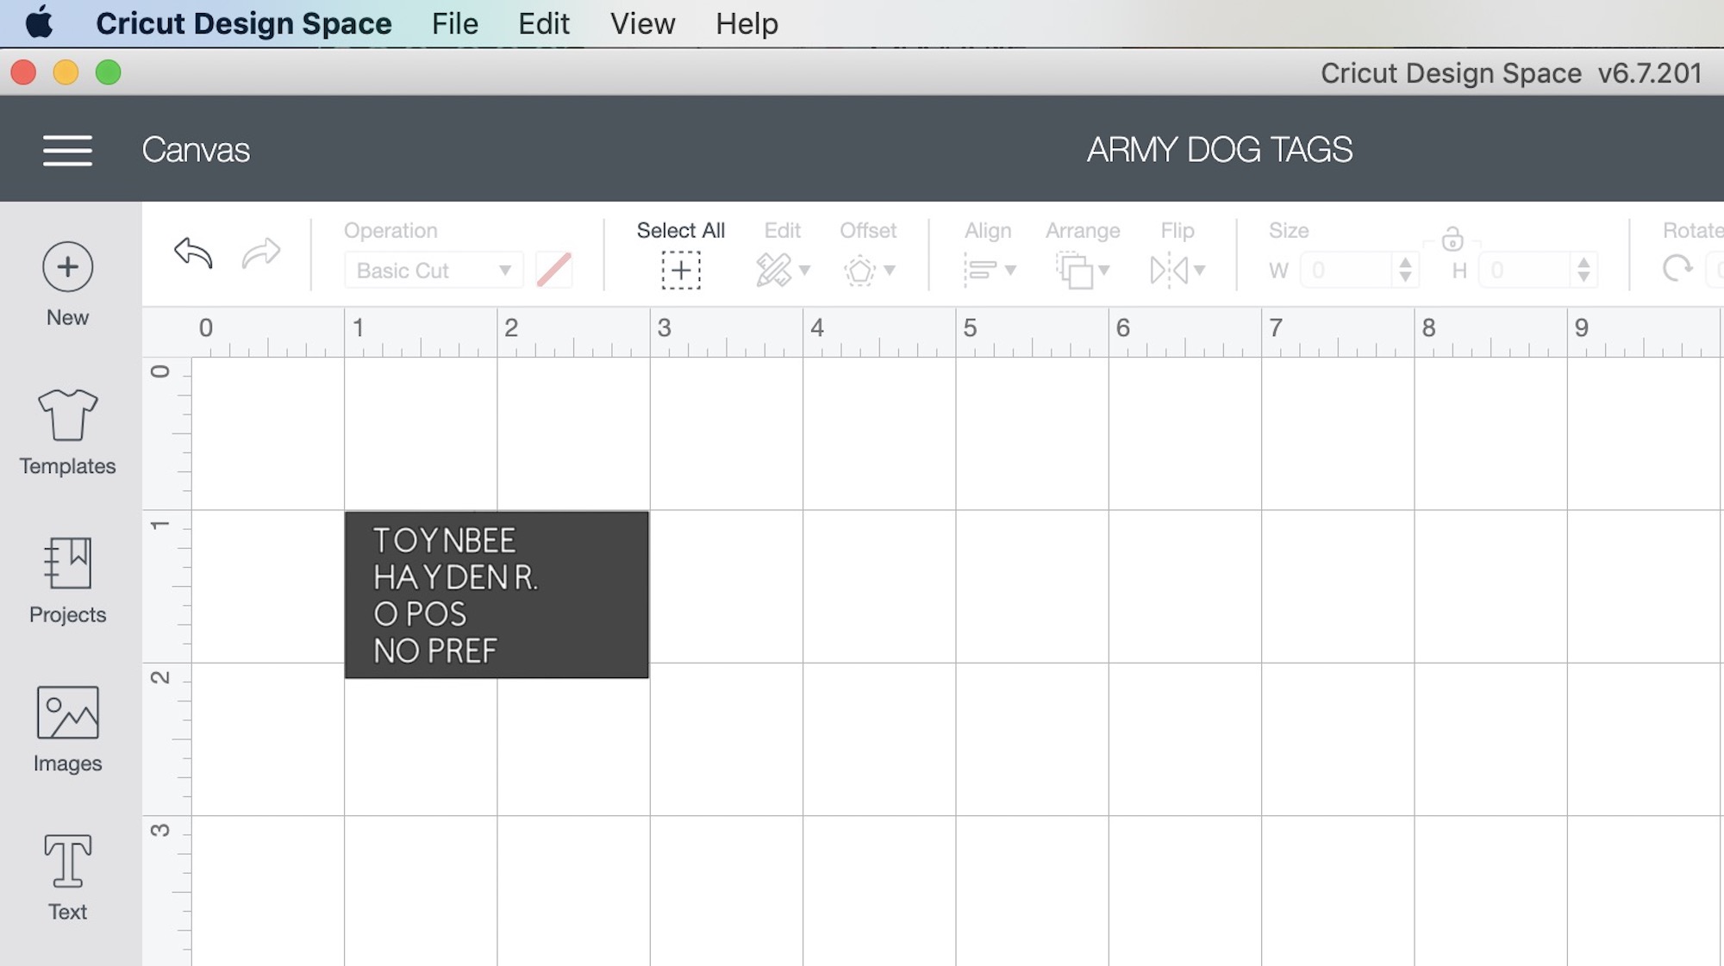Select the Text tool

(x=67, y=878)
